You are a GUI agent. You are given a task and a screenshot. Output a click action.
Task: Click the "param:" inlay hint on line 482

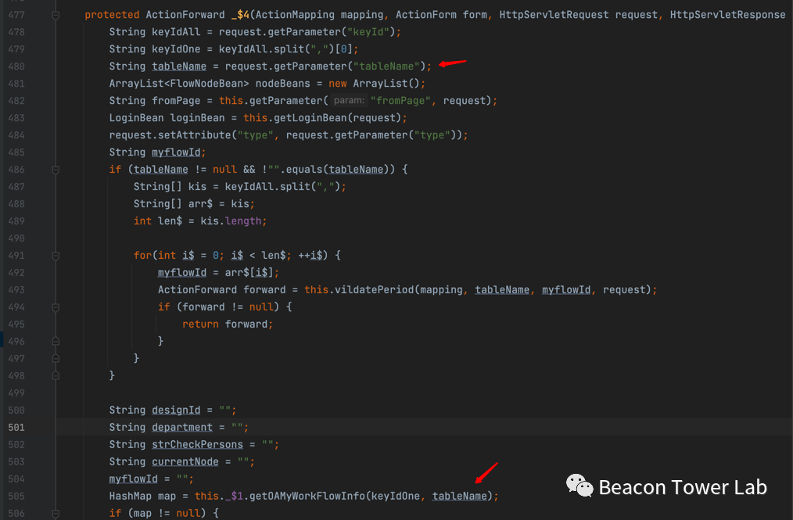click(348, 101)
